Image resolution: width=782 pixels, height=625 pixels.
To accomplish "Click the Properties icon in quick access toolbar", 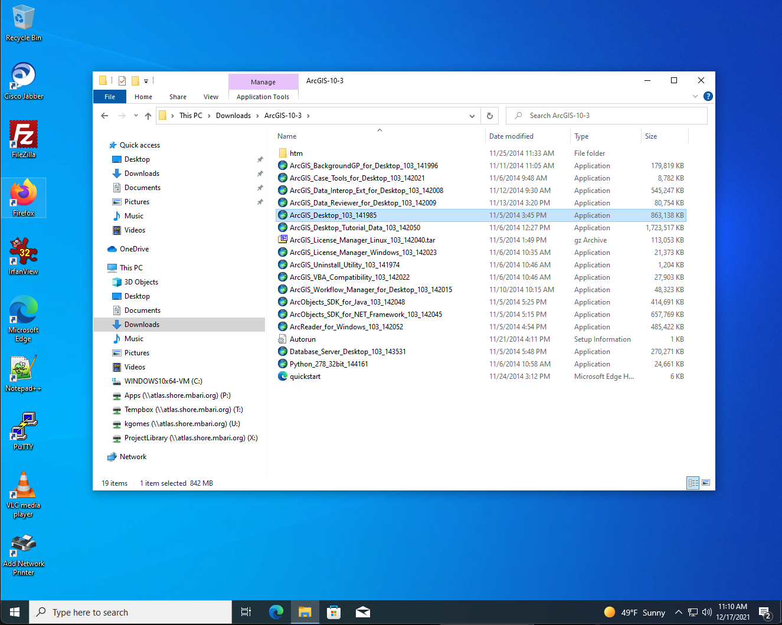I will [122, 81].
